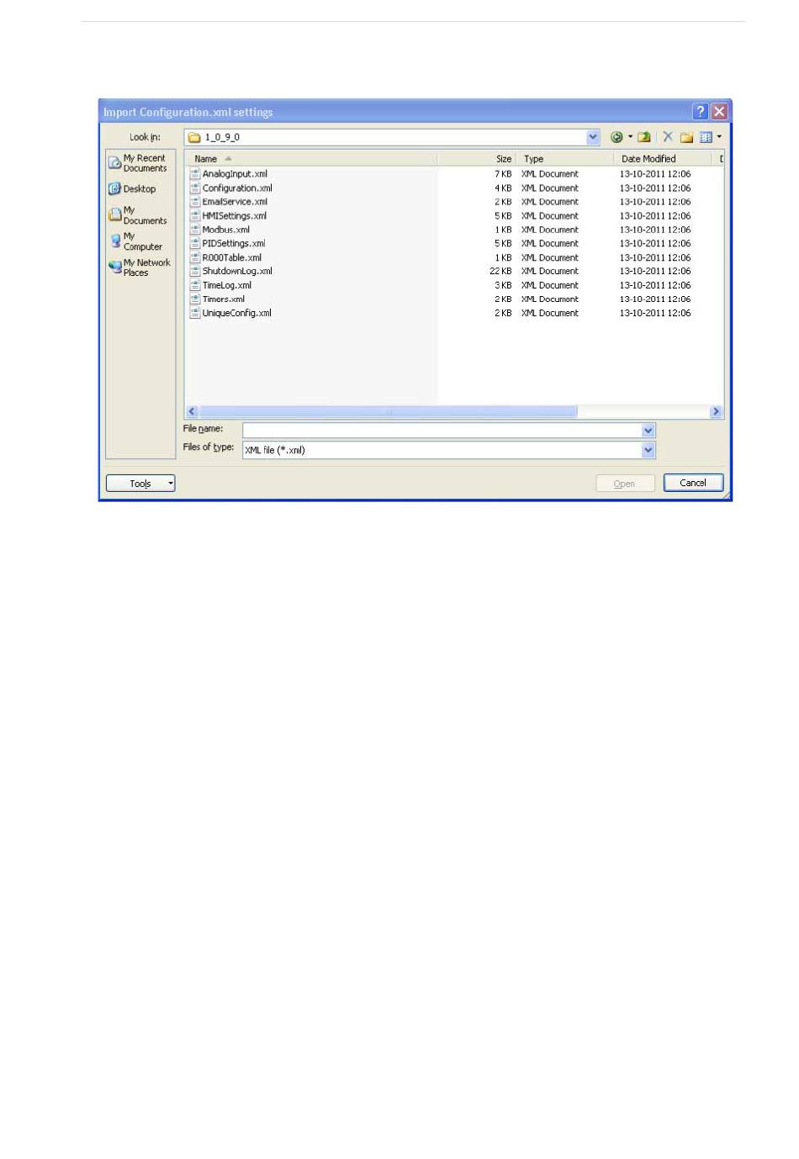Viewport: 799px width, 1159px height.
Task: Open My Network Places shortcut
Action: pyautogui.click(x=140, y=267)
